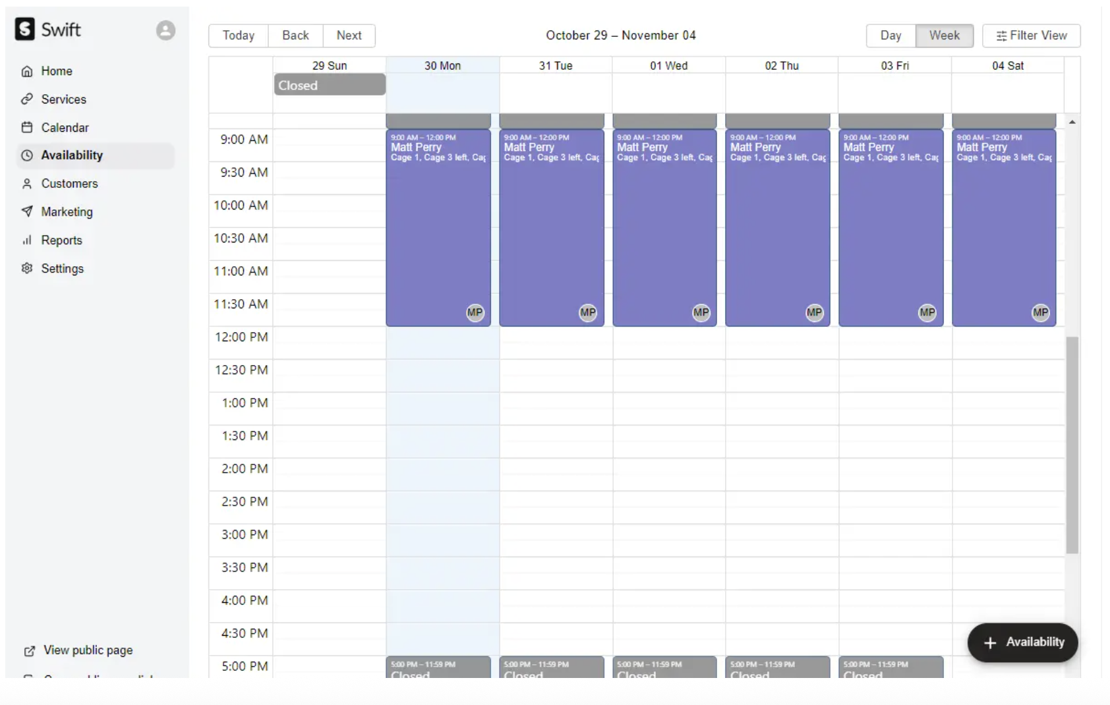Click the Calendar sidebar icon

click(27, 128)
